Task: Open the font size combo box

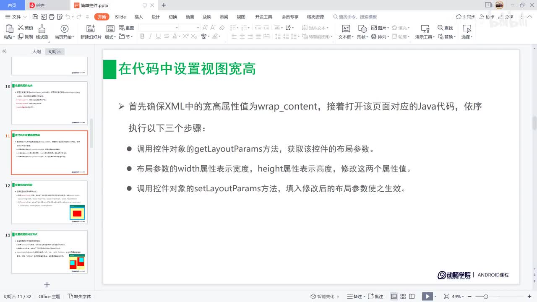Action: pos(190,28)
